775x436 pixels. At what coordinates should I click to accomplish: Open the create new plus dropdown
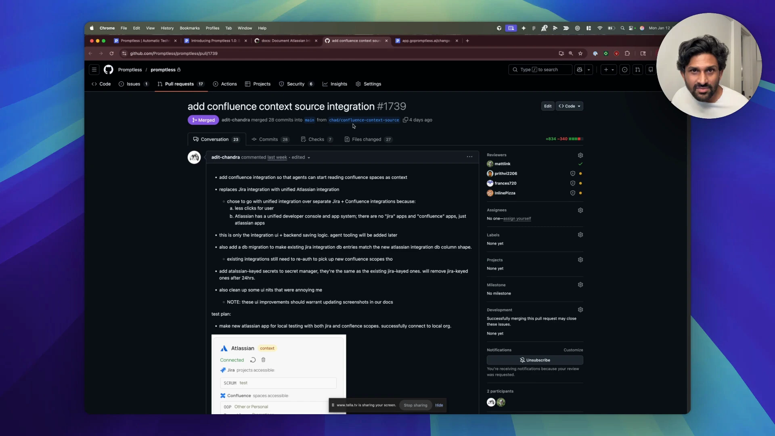tap(608, 69)
